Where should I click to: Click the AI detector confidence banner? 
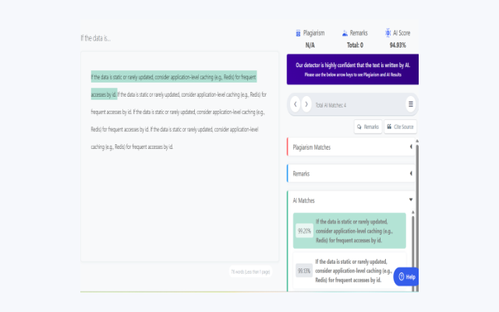click(352, 69)
